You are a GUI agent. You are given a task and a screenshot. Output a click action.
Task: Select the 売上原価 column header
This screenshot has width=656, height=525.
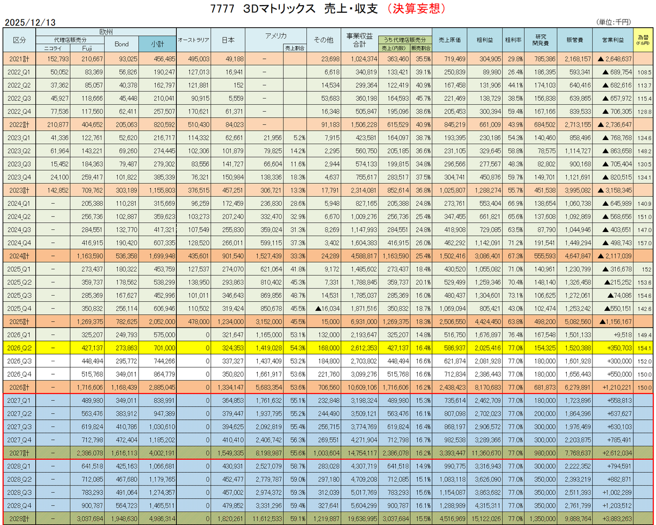[x=449, y=40]
